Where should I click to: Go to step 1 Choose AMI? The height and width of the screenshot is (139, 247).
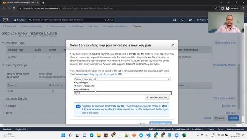[9, 27]
